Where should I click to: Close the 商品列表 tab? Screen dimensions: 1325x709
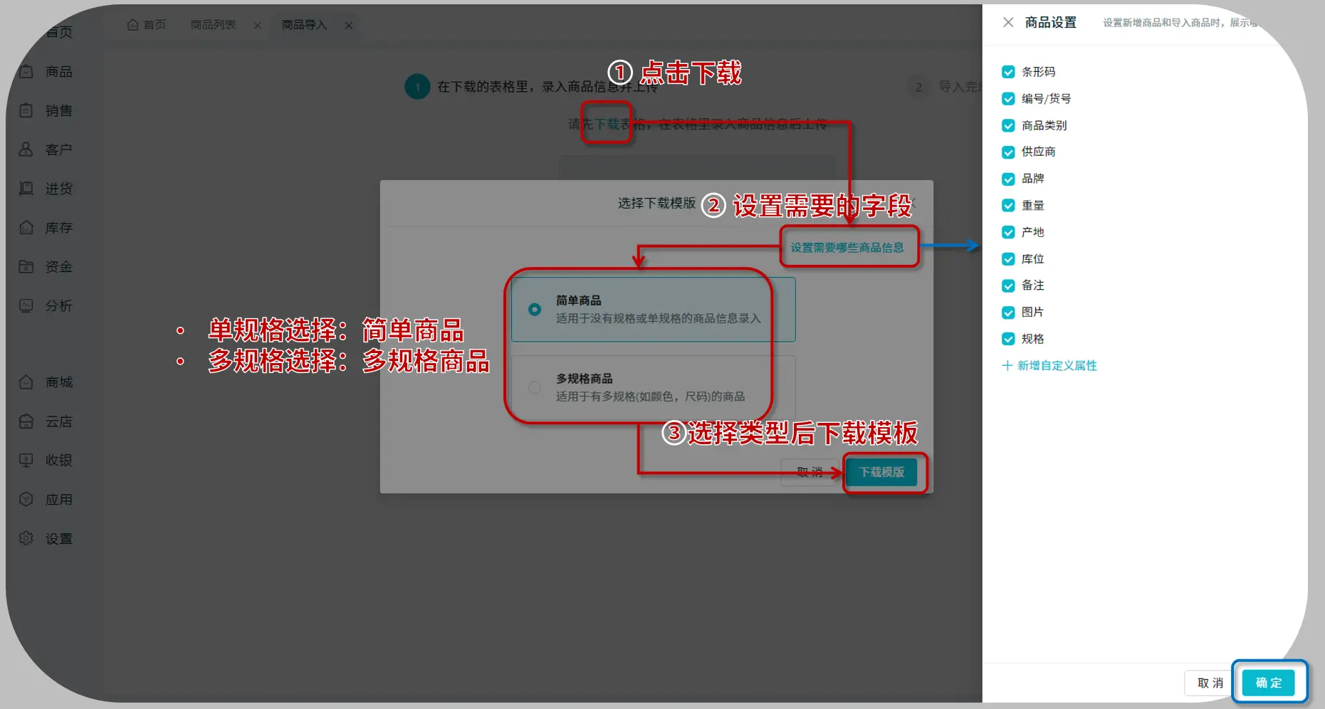(258, 26)
